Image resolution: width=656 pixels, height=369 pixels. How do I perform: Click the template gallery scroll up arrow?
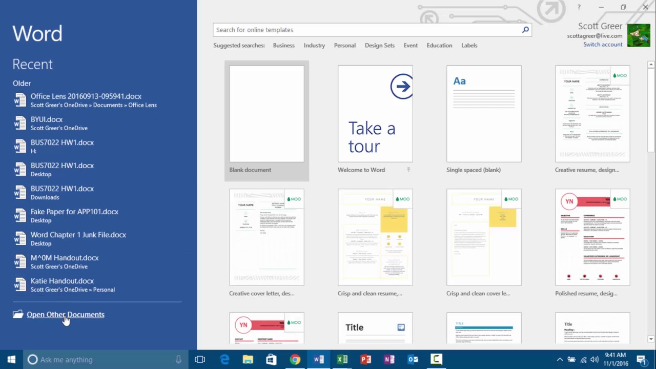click(x=651, y=65)
